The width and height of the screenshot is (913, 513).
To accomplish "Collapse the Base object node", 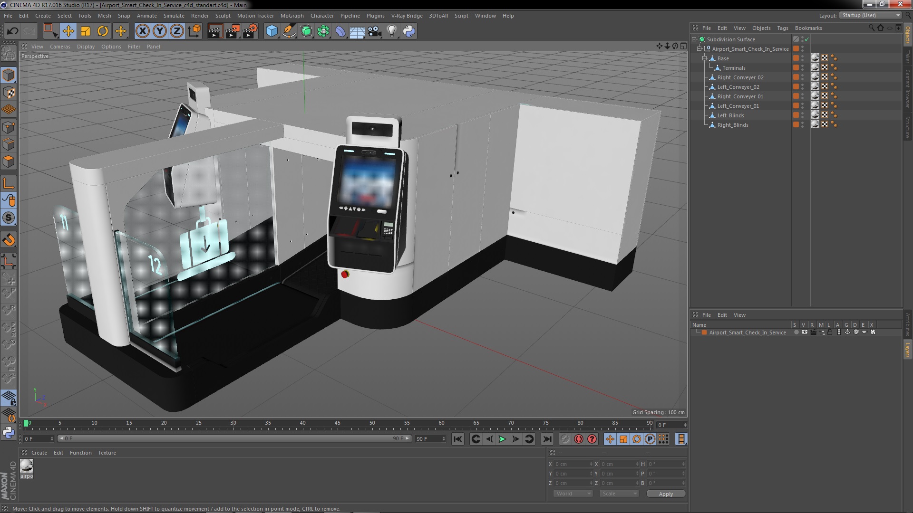I will (705, 58).
